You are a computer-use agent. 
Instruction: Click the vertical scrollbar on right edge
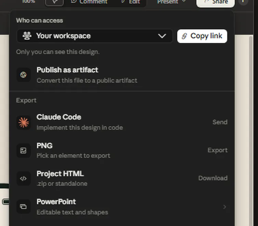tap(250, 130)
